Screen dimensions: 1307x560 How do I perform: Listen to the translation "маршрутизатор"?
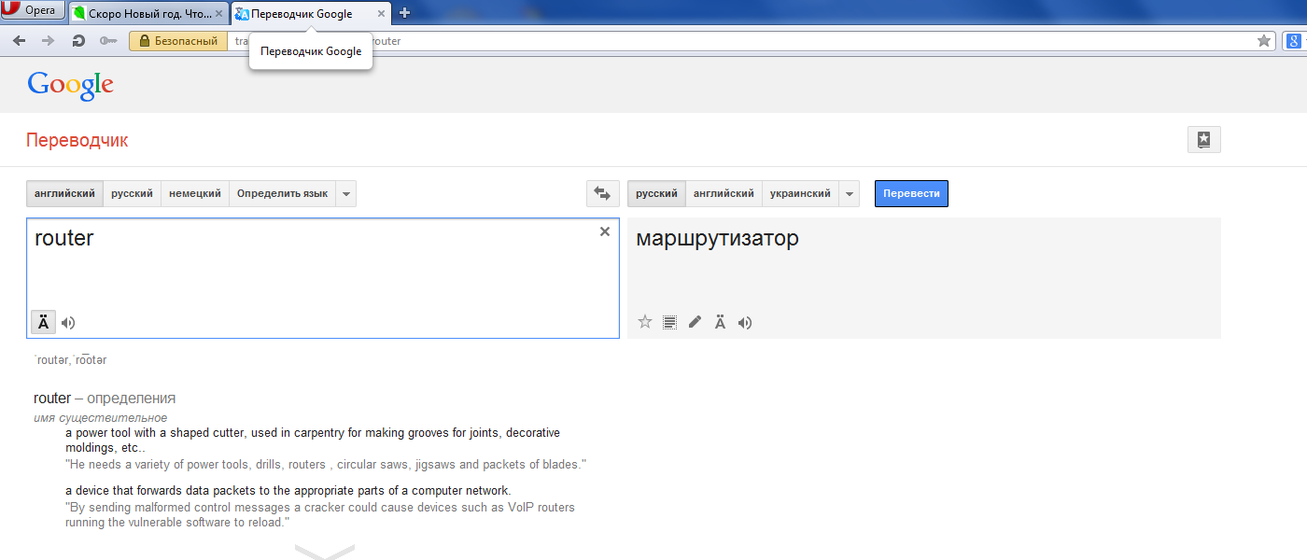pyautogui.click(x=745, y=323)
